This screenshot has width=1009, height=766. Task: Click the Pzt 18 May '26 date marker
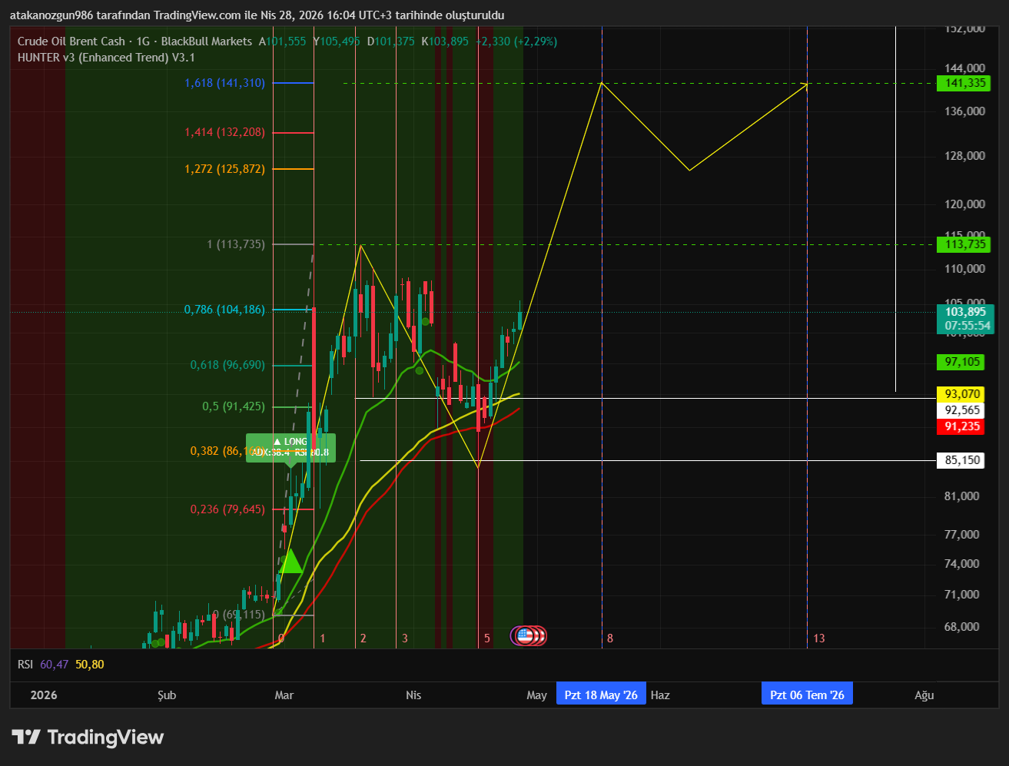(601, 695)
